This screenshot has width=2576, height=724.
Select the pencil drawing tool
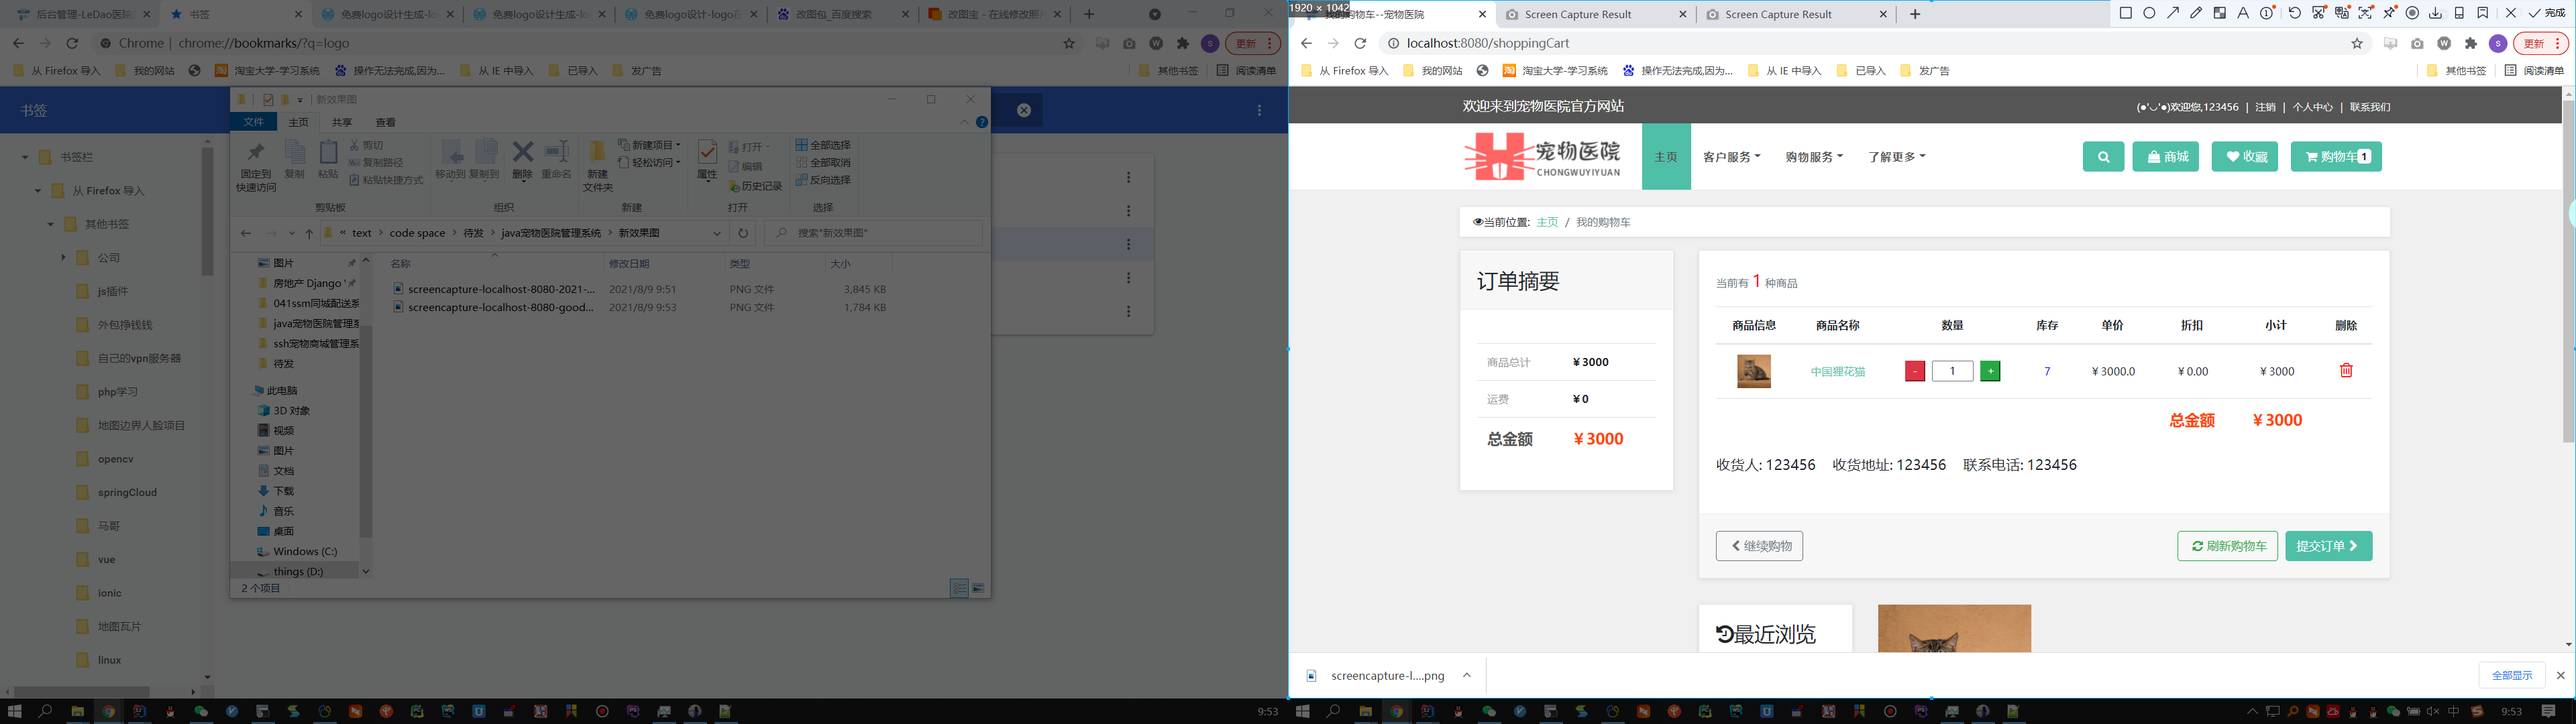pos(2196,13)
